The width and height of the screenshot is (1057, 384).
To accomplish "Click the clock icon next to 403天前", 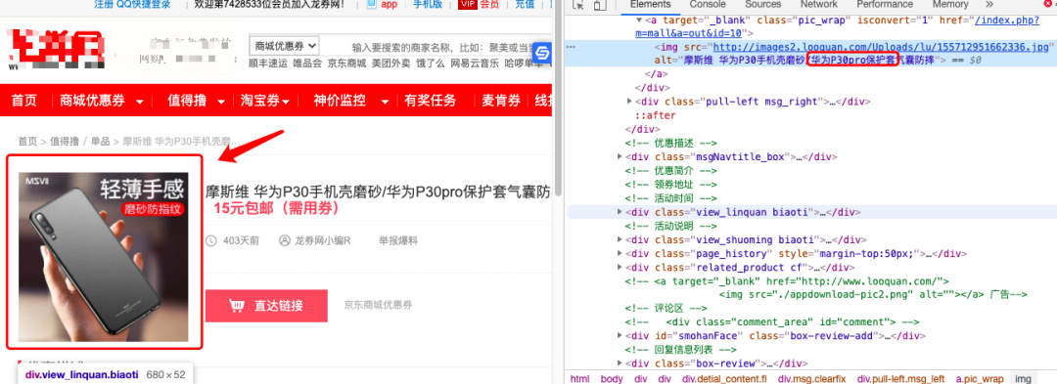I will (x=211, y=240).
